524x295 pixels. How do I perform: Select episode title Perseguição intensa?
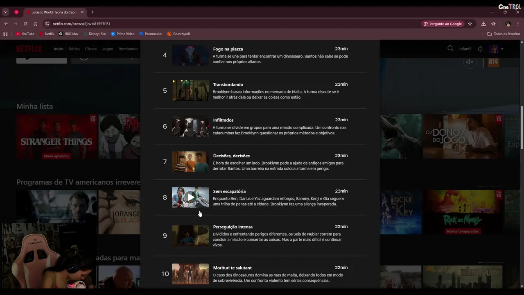coord(233,227)
